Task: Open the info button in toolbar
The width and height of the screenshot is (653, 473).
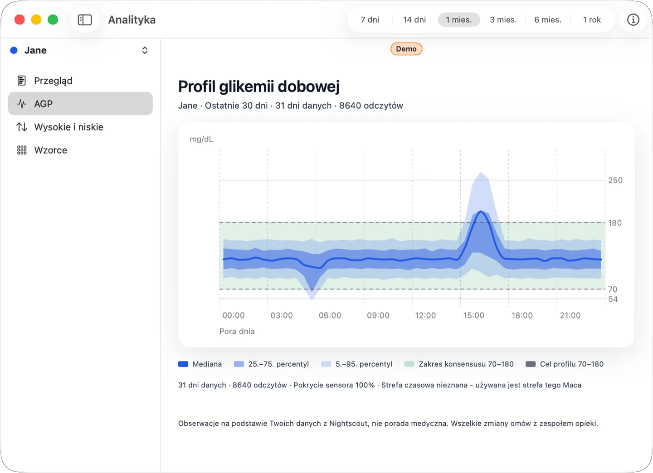Action: coord(633,20)
